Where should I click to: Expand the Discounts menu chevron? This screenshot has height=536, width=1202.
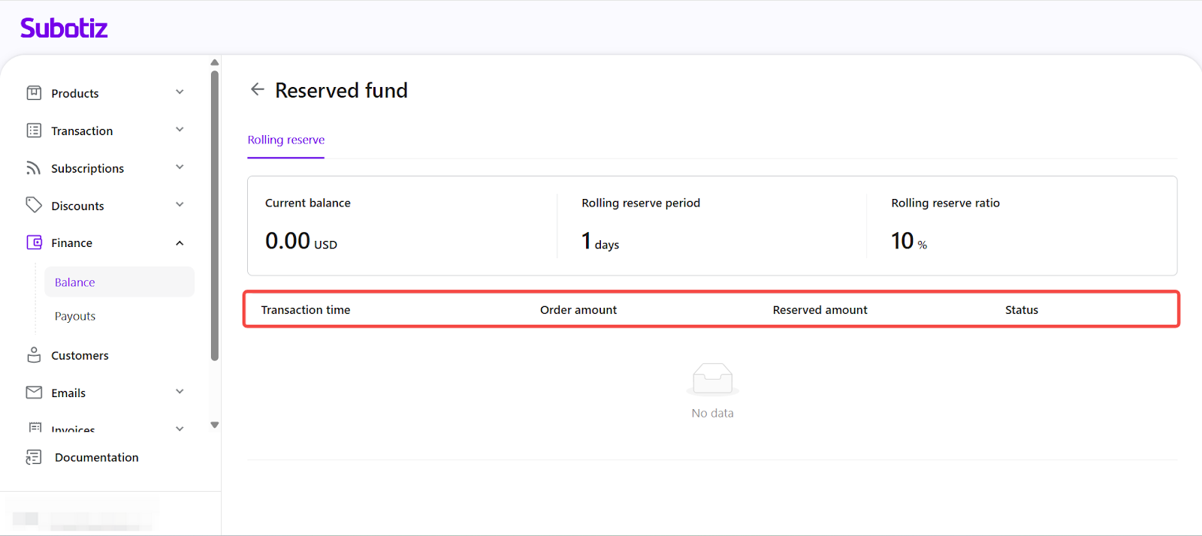point(180,205)
